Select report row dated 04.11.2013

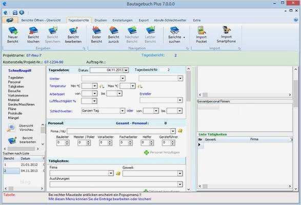[x=24, y=171]
